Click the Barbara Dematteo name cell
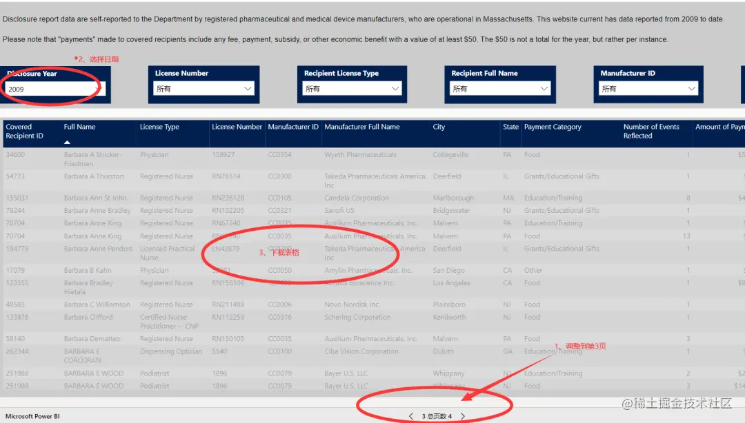 click(x=92, y=339)
